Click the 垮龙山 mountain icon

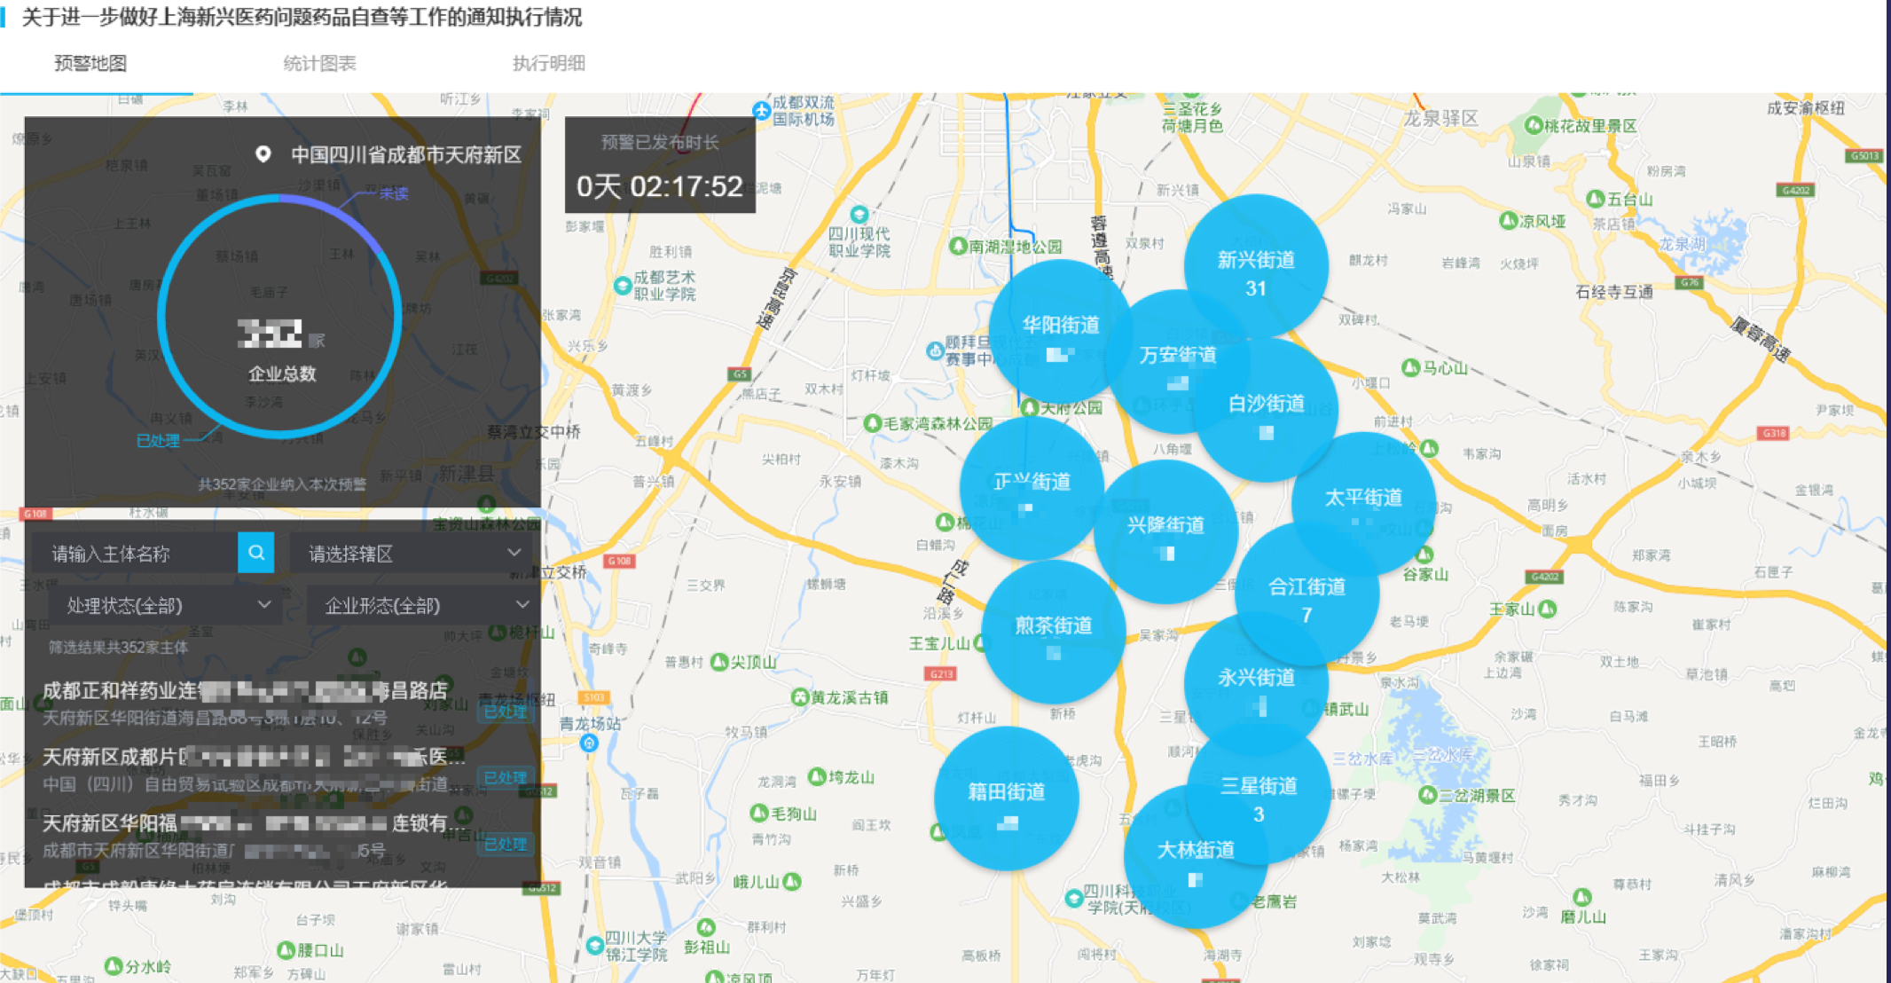pyautogui.click(x=818, y=777)
